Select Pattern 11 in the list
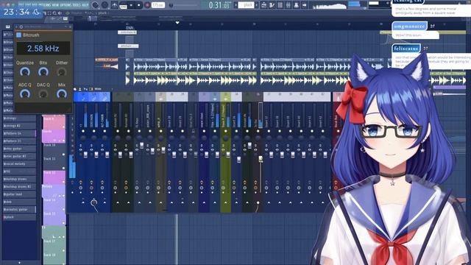This screenshot has height=265, width=471. pos(19,141)
